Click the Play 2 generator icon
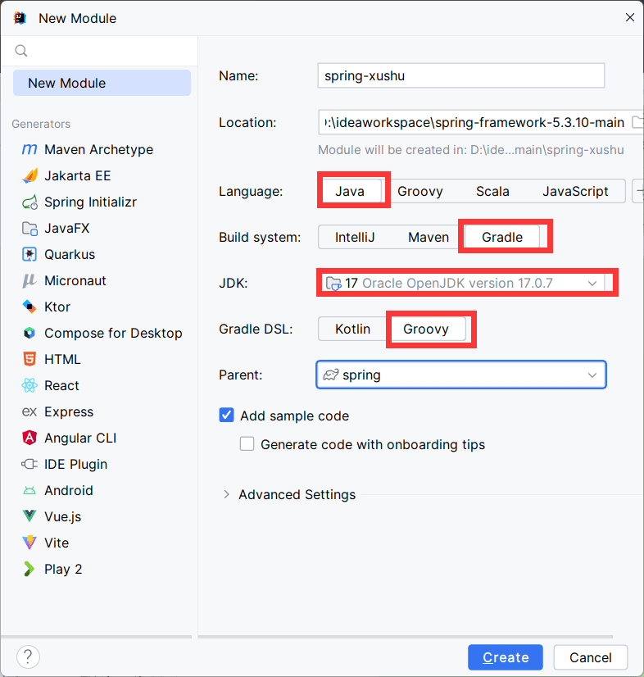The image size is (644, 677). point(29,569)
